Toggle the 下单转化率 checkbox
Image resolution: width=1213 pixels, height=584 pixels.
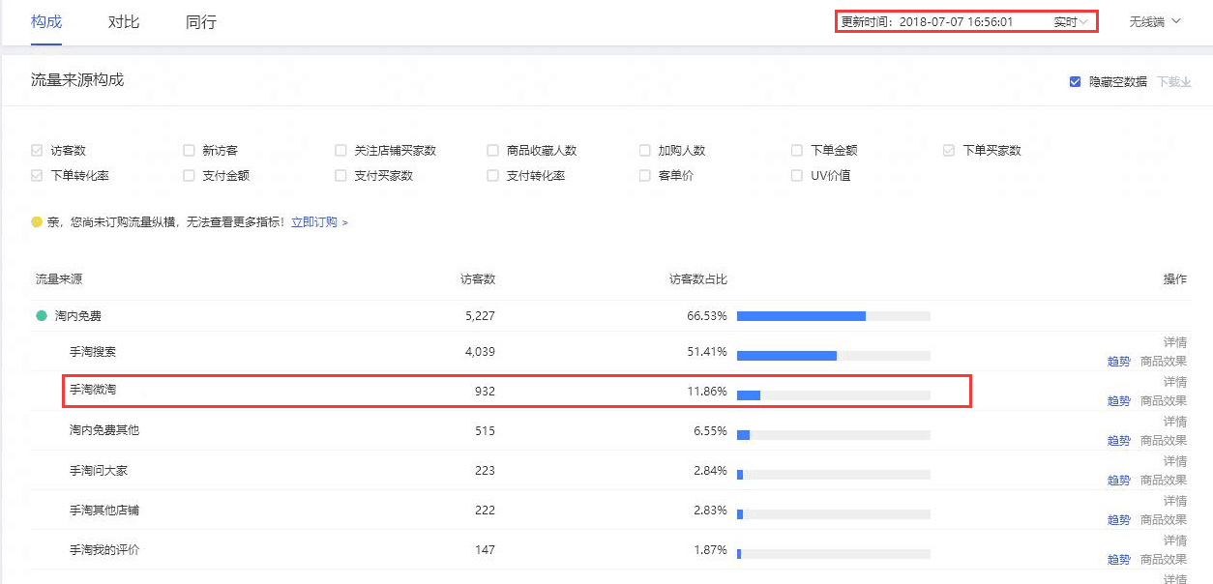point(37,176)
